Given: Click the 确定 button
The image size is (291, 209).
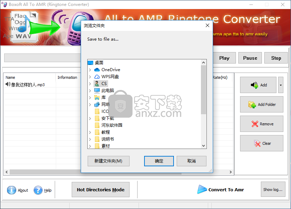Looking at the screenshot, I should tap(159, 161).
